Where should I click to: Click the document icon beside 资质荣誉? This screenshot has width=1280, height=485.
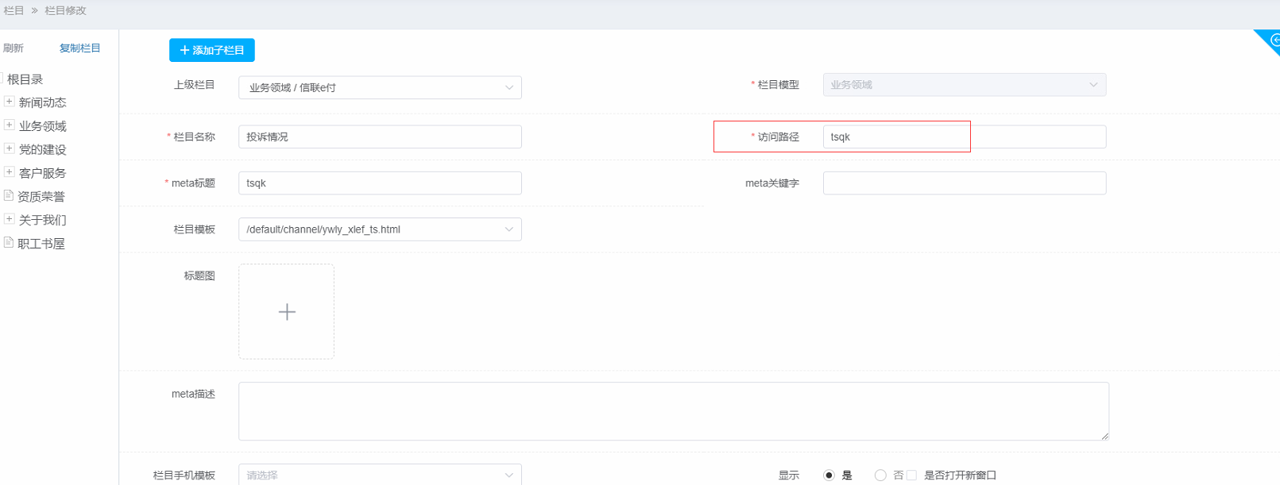pos(9,195)
